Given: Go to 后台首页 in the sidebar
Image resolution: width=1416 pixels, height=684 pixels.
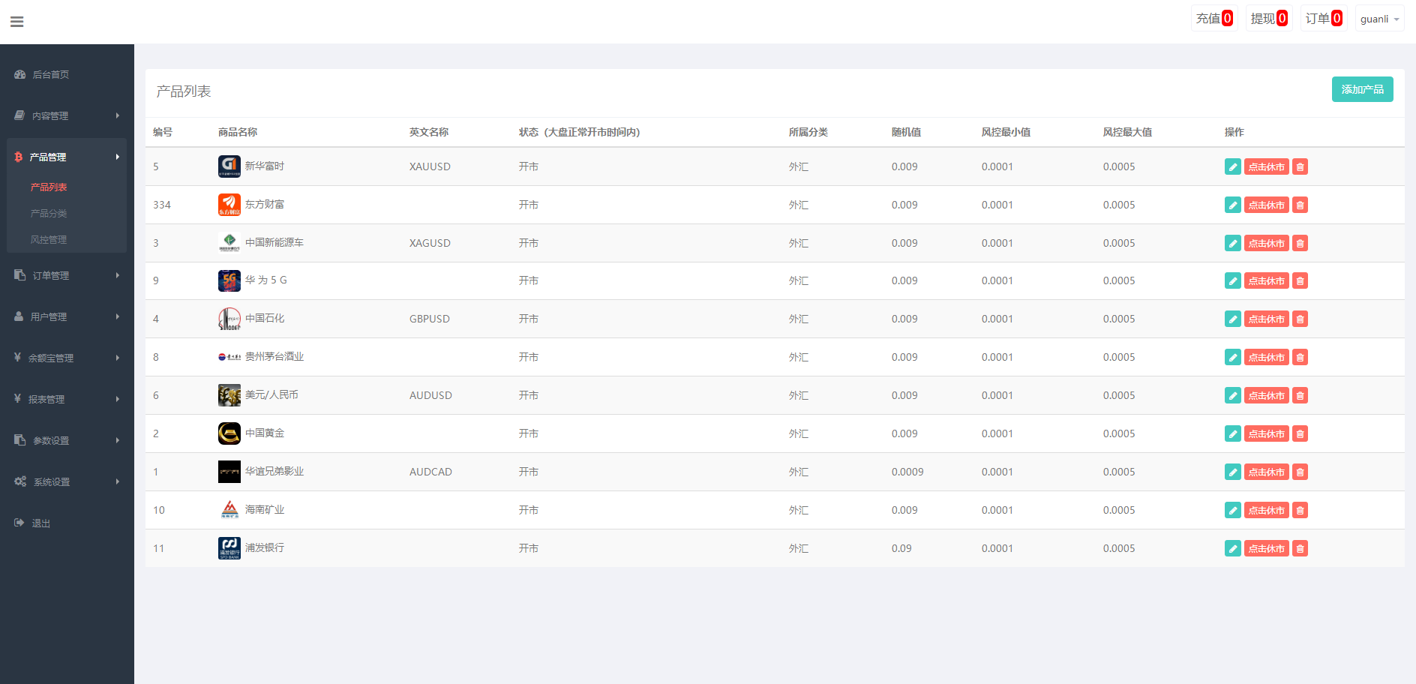Looking at the screenshot, I should pos(67,74).
